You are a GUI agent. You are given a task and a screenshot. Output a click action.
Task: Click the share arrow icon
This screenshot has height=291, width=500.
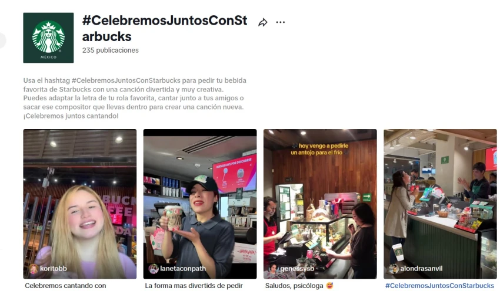tap(263, 22)
